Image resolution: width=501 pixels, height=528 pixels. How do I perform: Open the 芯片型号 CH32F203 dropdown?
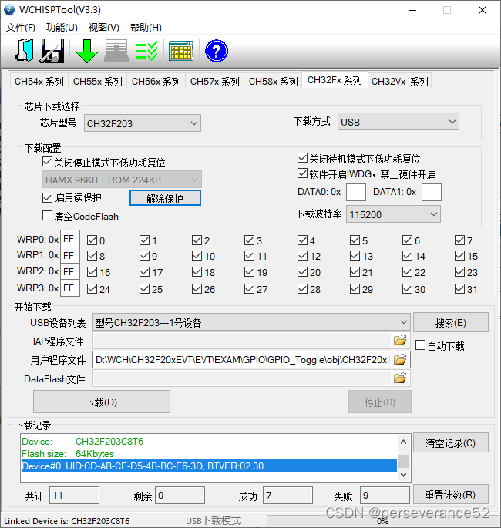coord(143,123)
